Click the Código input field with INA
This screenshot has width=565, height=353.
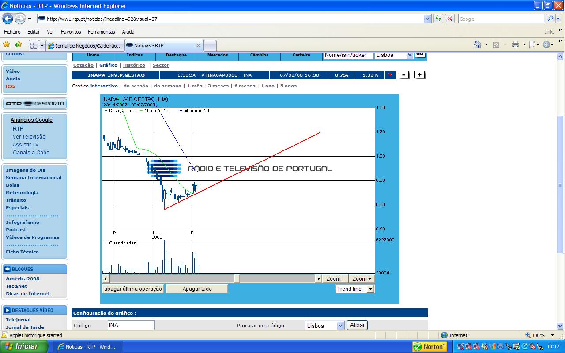click(131, 326)
